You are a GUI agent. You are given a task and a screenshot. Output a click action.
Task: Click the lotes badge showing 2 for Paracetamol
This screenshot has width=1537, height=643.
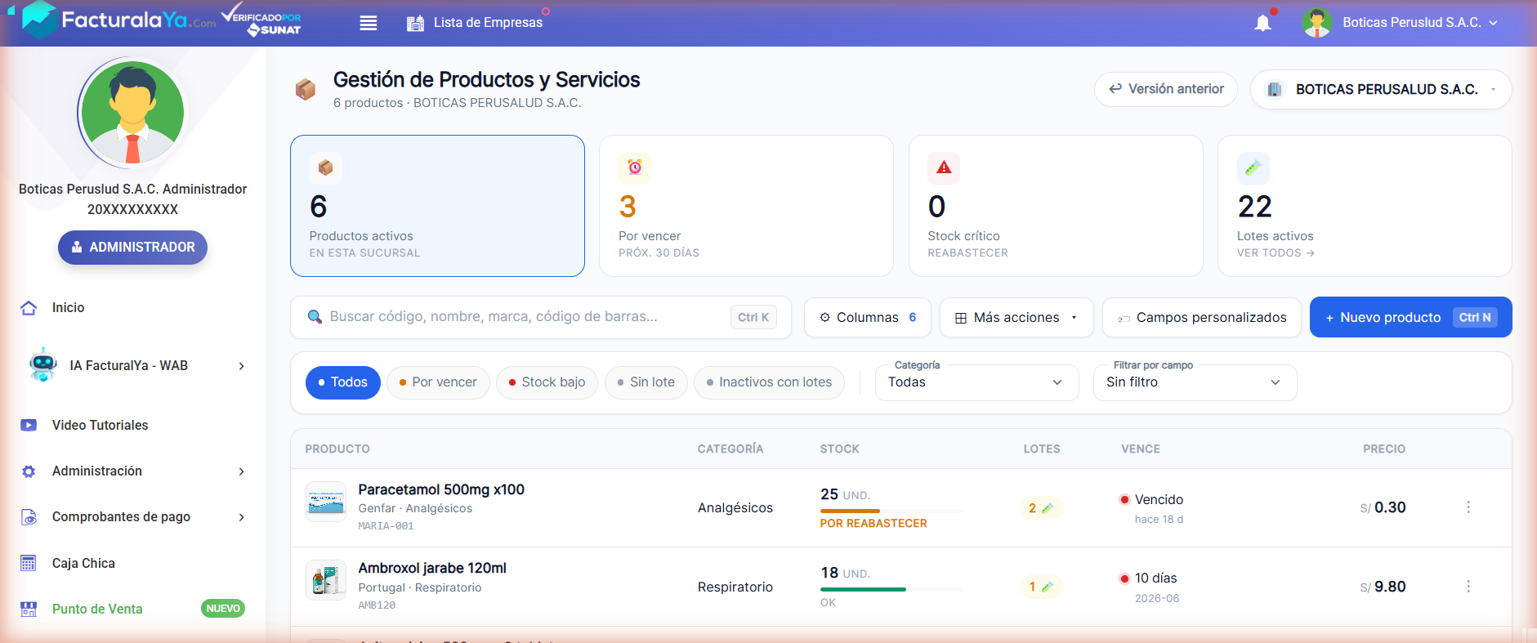(1041, 508)
